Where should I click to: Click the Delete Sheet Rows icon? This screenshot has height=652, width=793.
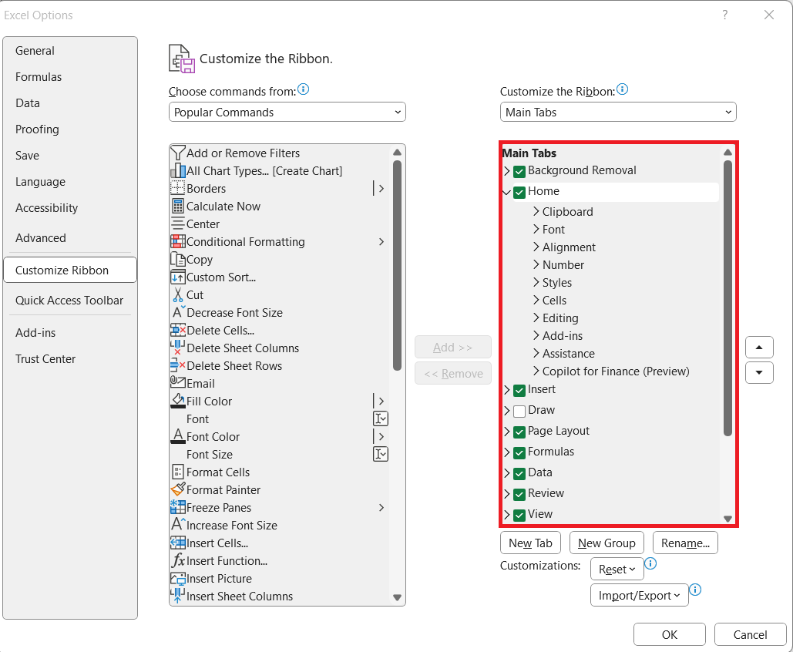pyautogui.click(x=177, y=365)
